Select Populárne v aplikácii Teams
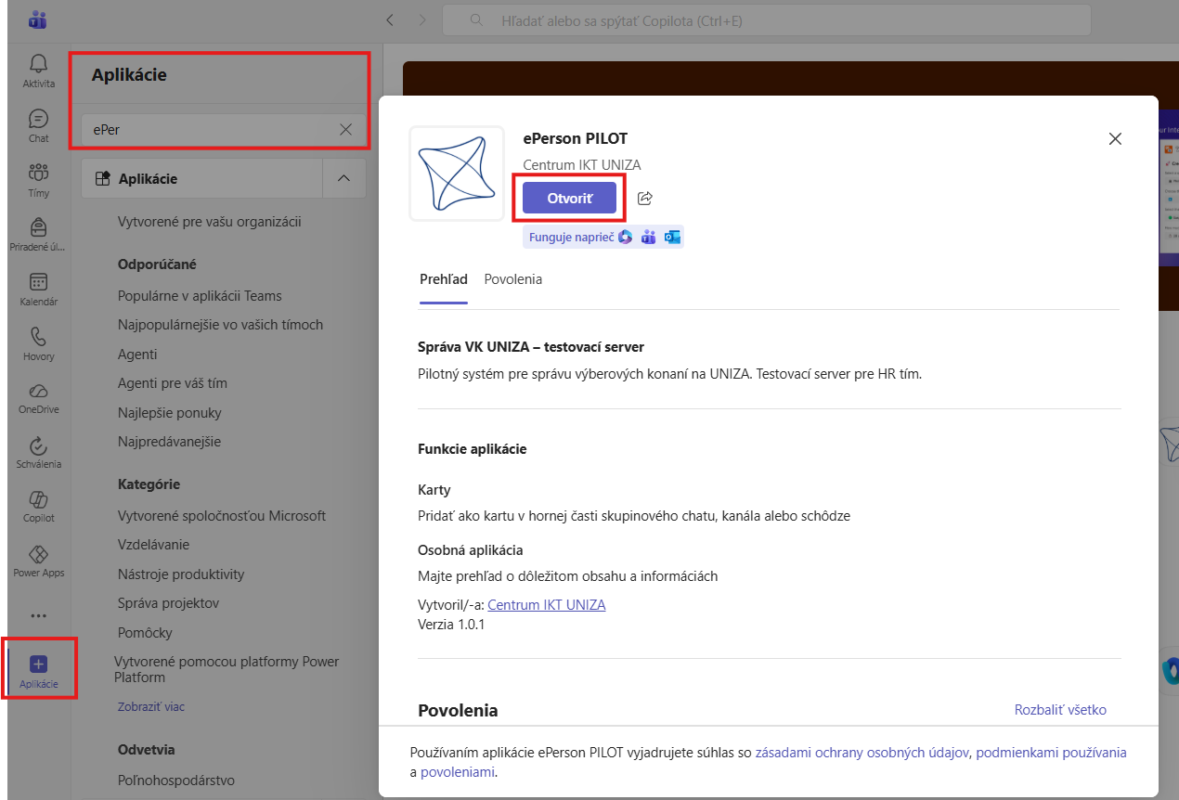Image resolution: width=1179 pixels, height=800 pixels. coord(200,296)
